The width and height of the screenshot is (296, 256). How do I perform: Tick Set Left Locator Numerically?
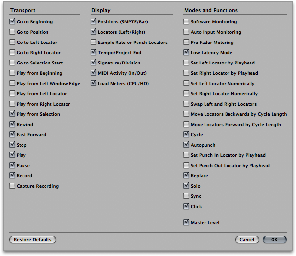[186, 83]
